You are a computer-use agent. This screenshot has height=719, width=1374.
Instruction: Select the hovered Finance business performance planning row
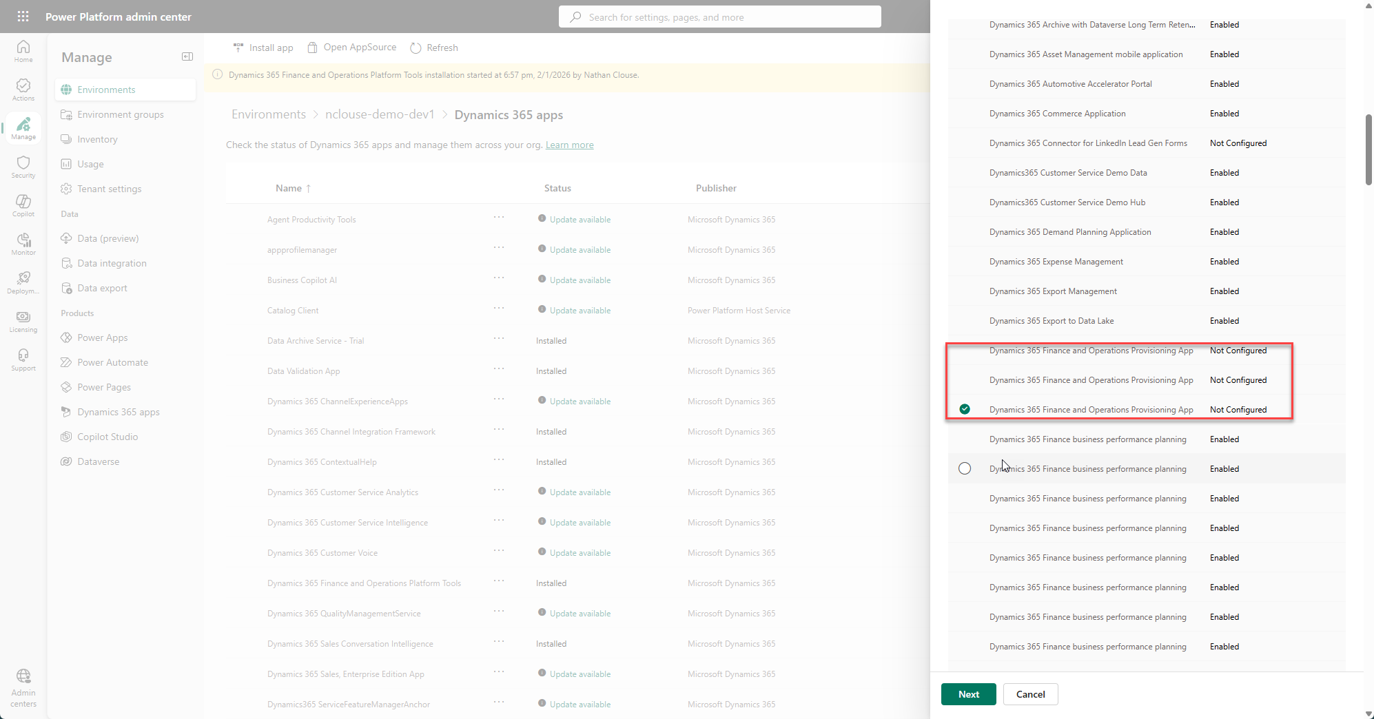coord(965,468)
